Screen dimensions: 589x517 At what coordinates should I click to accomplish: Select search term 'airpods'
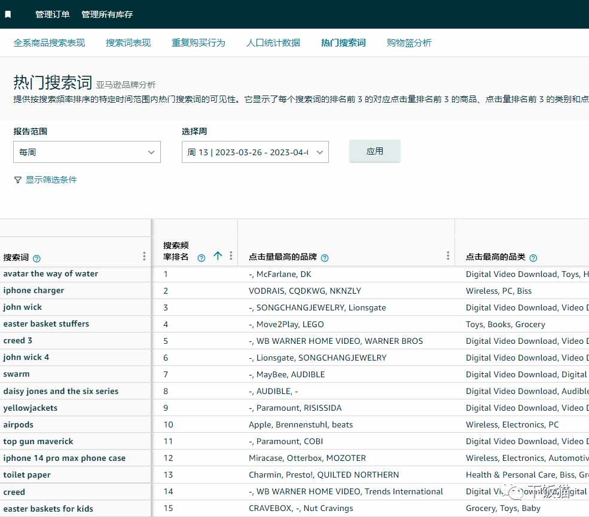tap(19, 425)
